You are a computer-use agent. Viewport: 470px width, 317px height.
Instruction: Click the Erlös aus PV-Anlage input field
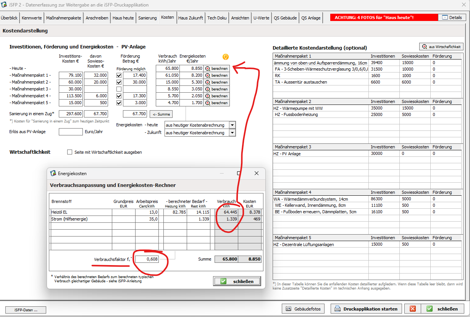[x=71, y=132]
